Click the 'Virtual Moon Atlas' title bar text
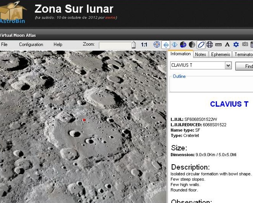 (18, 35)
